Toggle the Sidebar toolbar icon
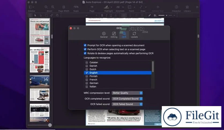Image resolution: width=224 pixels, height=130 pixels. click(x=30, y=7)
